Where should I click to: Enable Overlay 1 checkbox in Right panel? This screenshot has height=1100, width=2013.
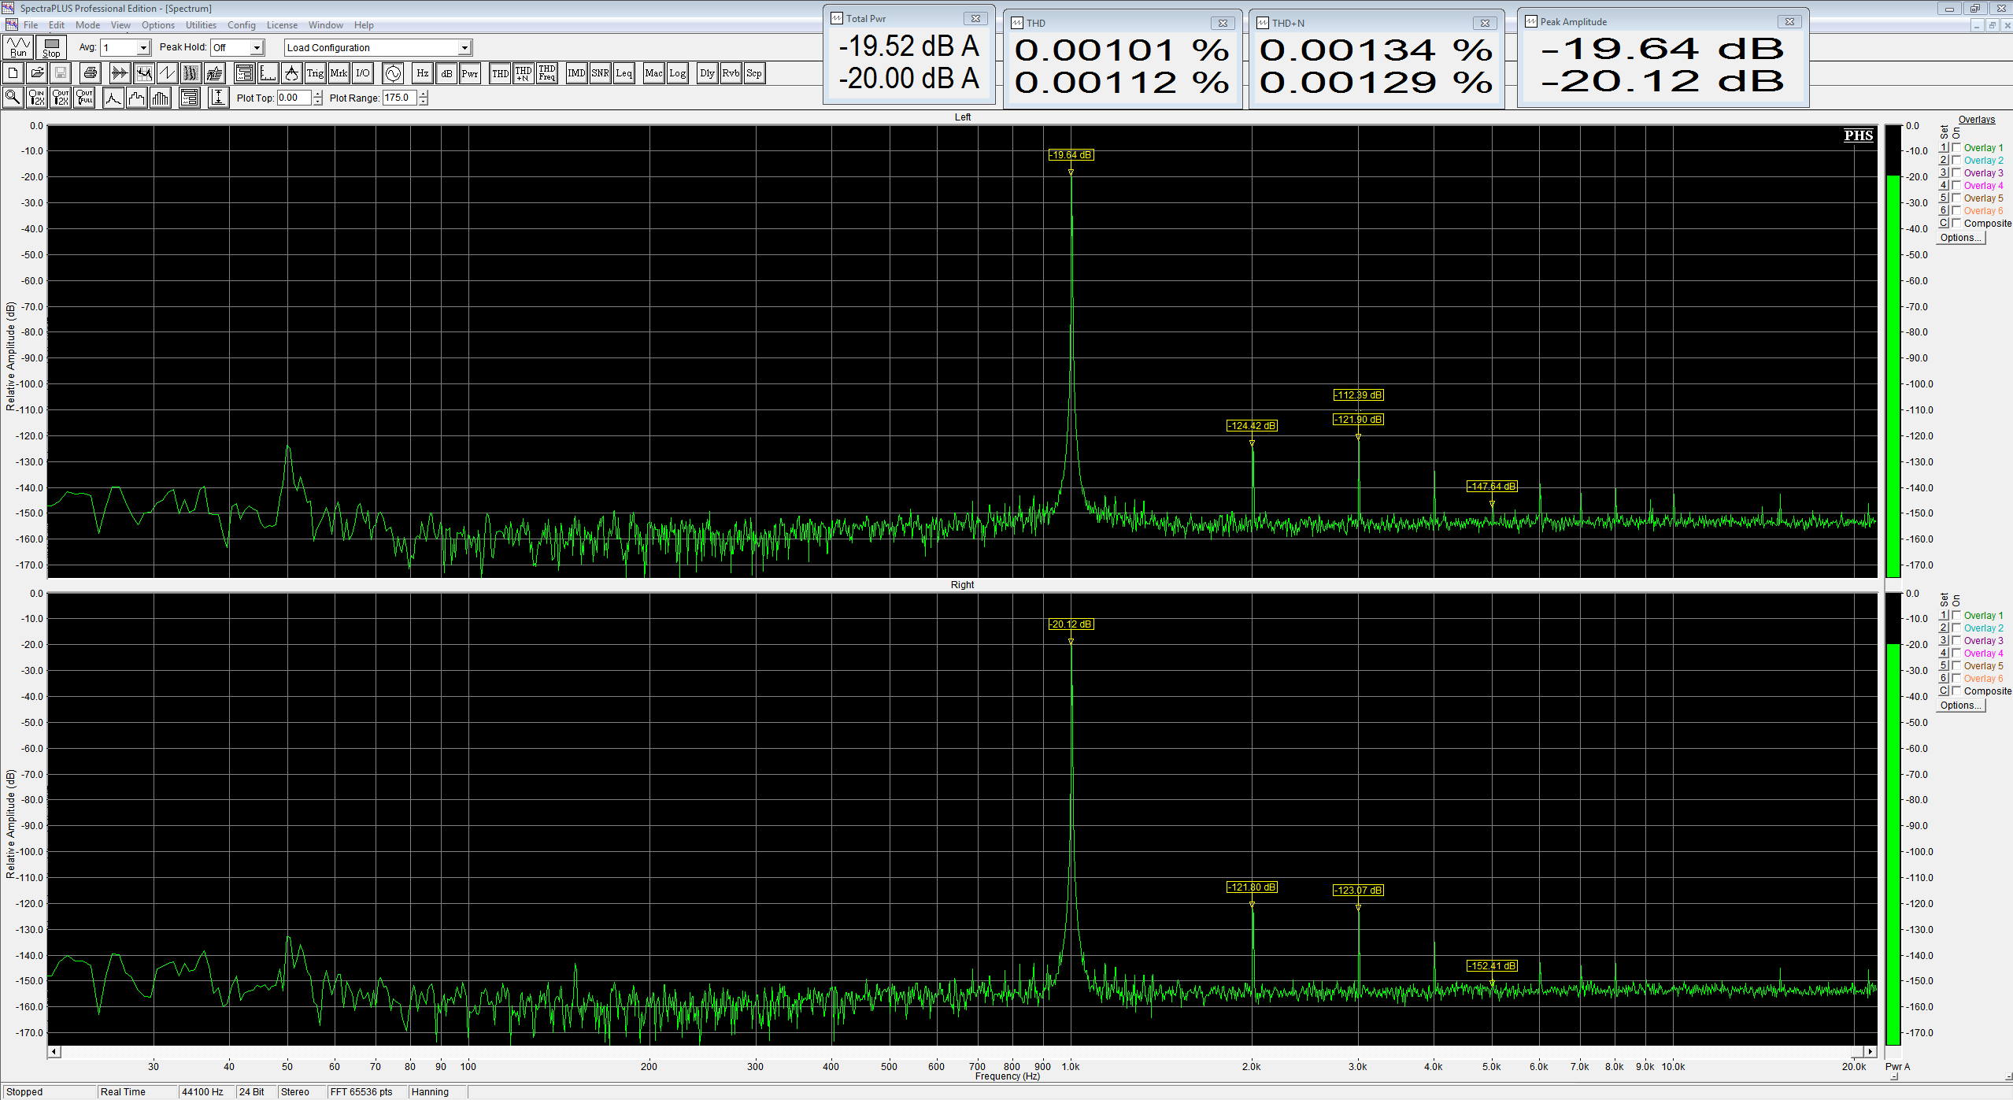(1956, 615)
